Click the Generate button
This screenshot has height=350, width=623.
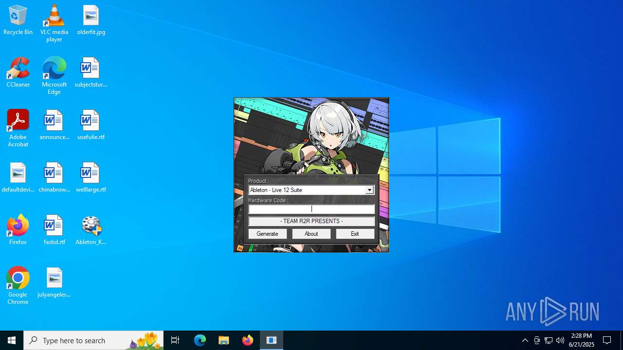[x=268, y=234]
